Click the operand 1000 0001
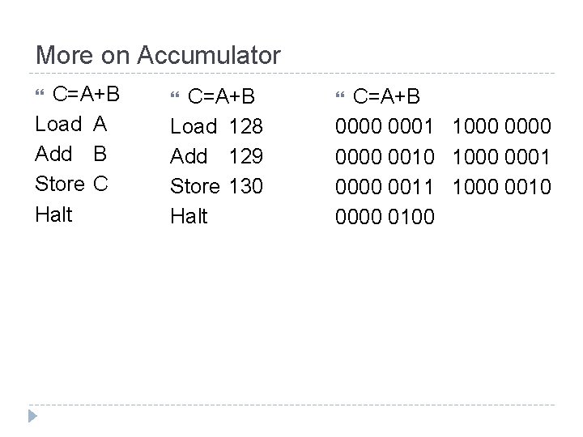 click(501, 156)
